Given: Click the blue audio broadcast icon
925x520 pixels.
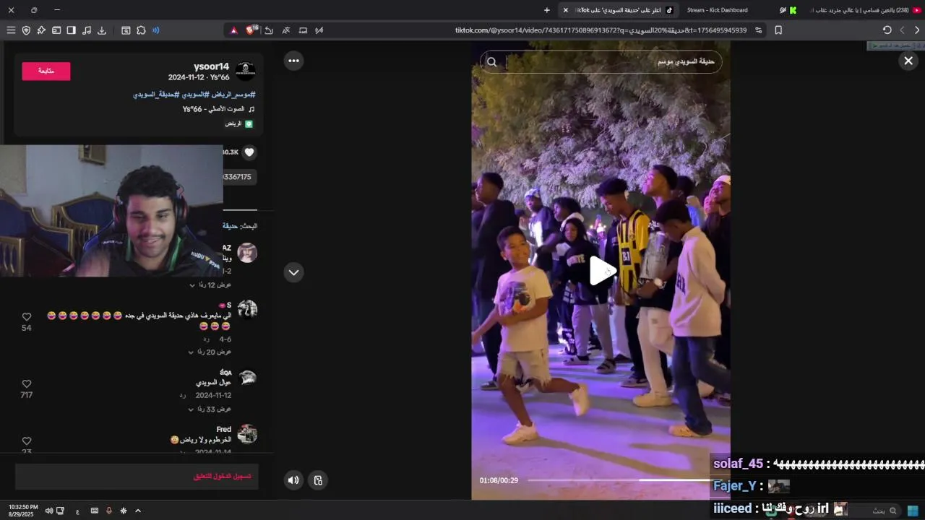Looking at the screenshot, I should tap(155, 30).
